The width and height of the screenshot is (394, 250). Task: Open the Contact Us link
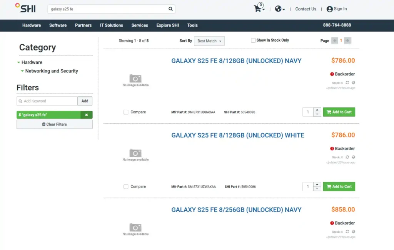(306, 9)
